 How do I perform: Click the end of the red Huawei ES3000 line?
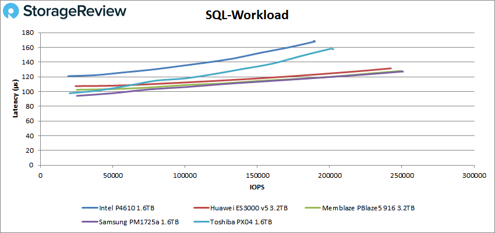coord(391,69)
